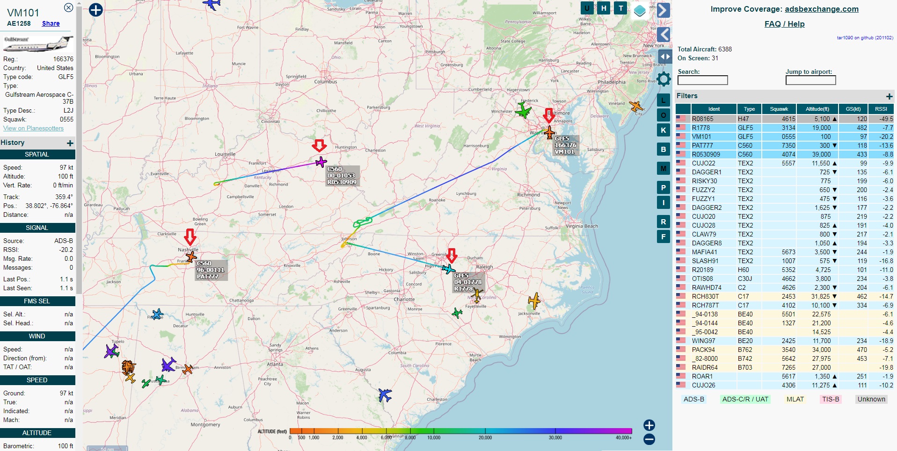897x451 pixels.
Task: Toggle the O button on map
Action: pyautogui.click(x=664, y=115)
